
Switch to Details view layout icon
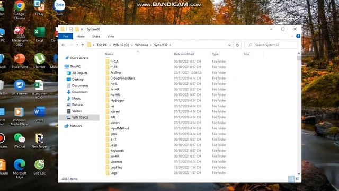click(291, 179)
